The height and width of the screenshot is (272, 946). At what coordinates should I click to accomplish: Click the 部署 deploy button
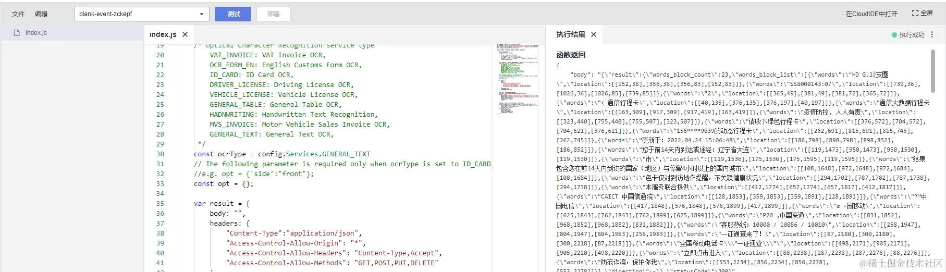click(x=274, y=14)
